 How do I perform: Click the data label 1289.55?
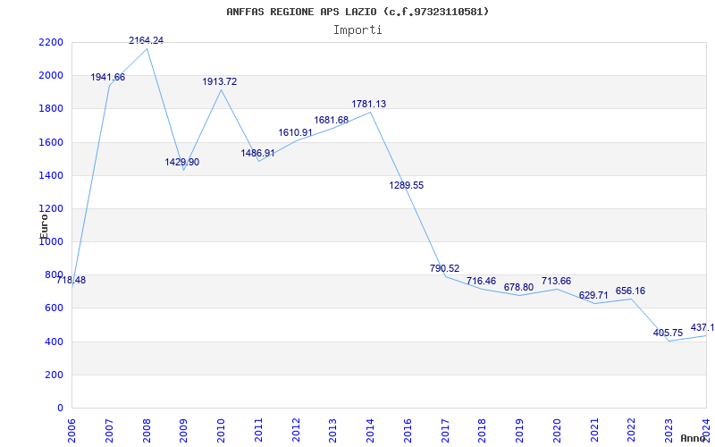[x=407, y=185]
